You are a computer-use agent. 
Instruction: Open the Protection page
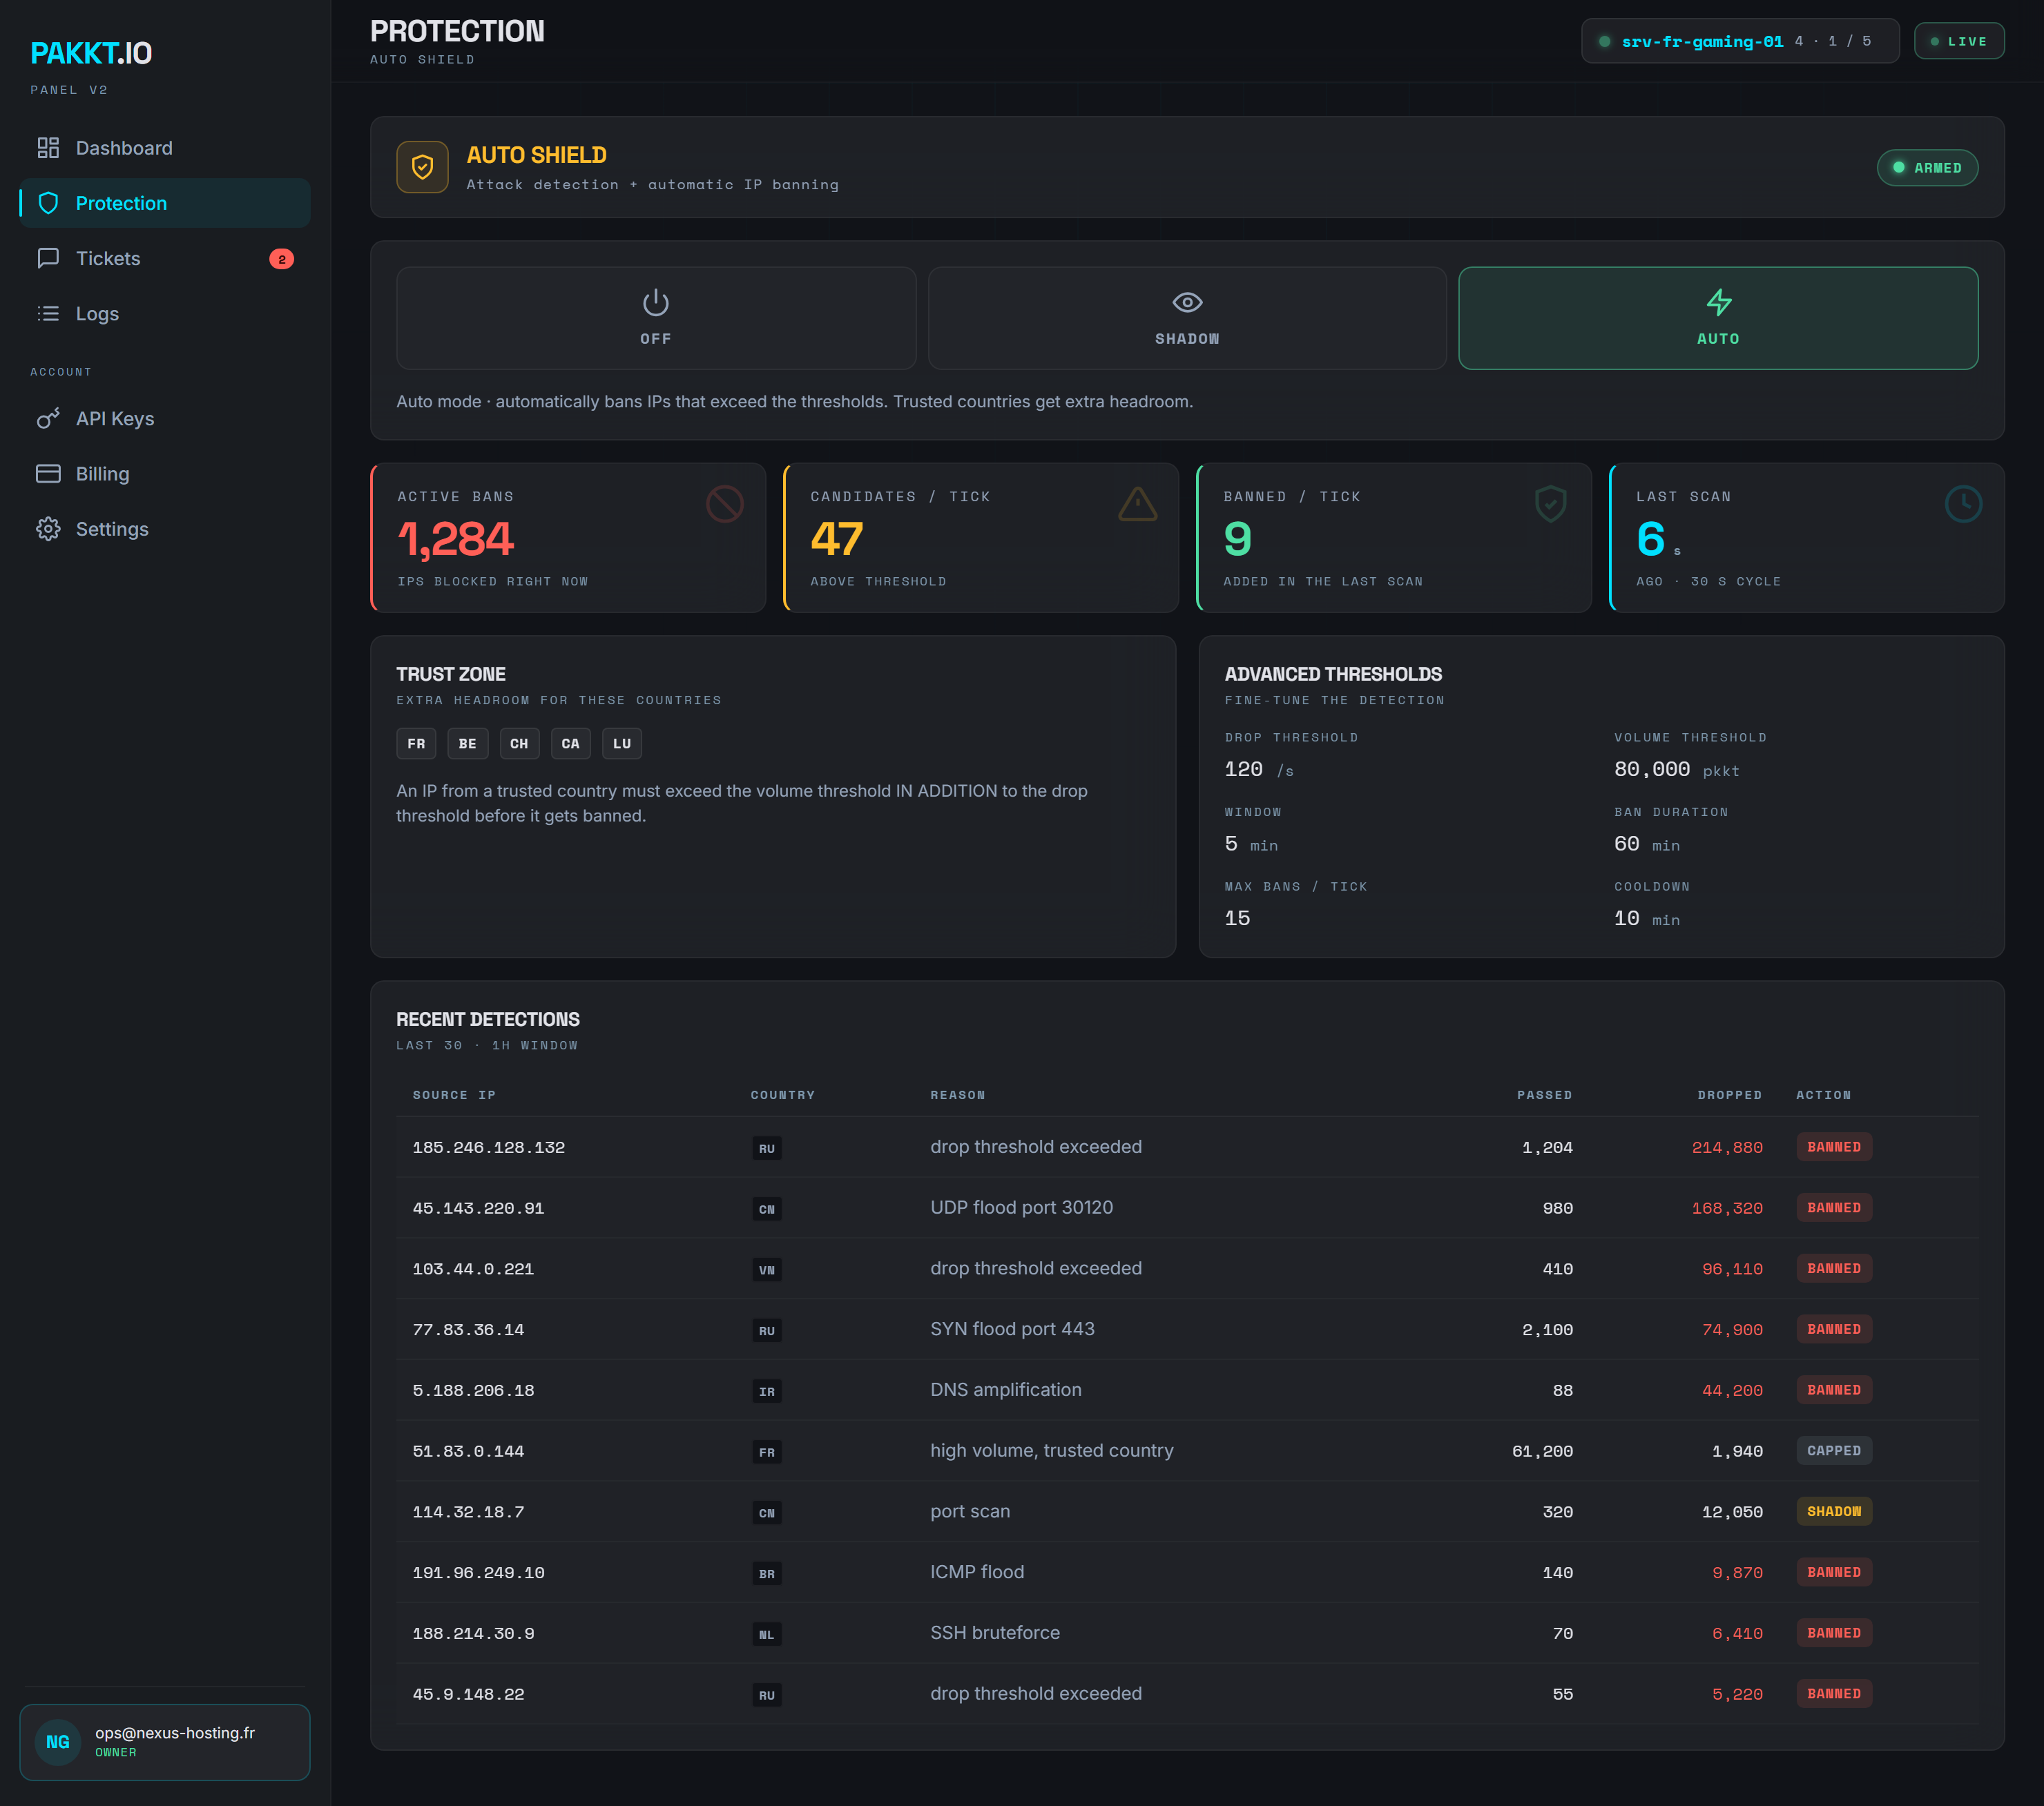coord(165,203)
